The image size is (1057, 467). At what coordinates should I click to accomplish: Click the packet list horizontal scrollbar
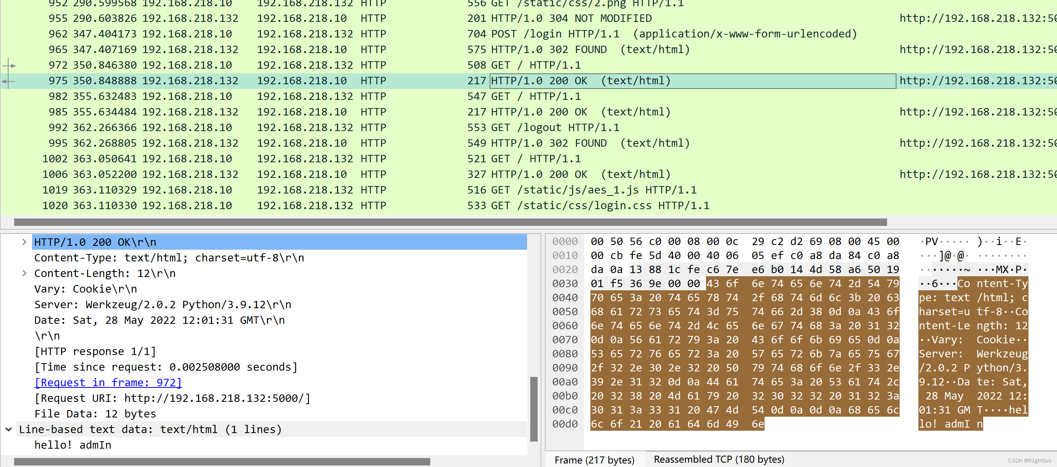coord(450,222)
